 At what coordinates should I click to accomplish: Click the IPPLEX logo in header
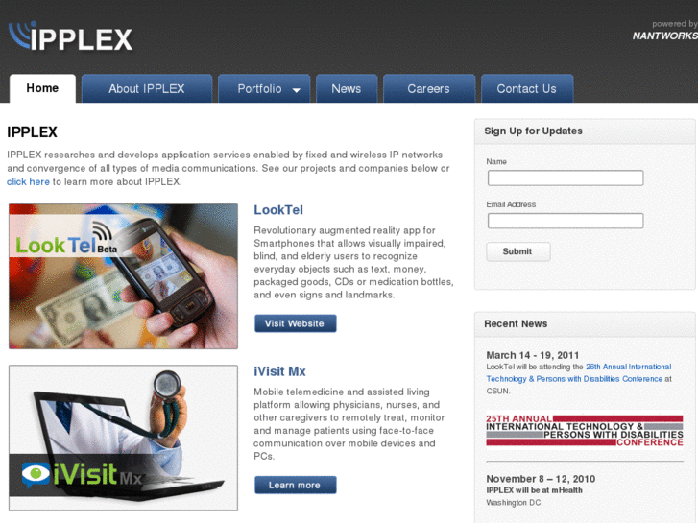tap(70, 36)
